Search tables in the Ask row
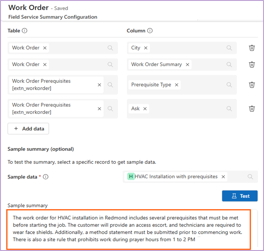264x251 pixels. click(110, 108)
